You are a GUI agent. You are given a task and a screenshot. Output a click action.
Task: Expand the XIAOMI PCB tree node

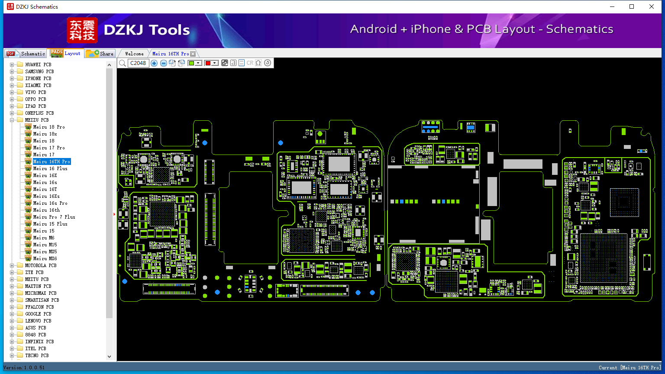pos(12,85)
